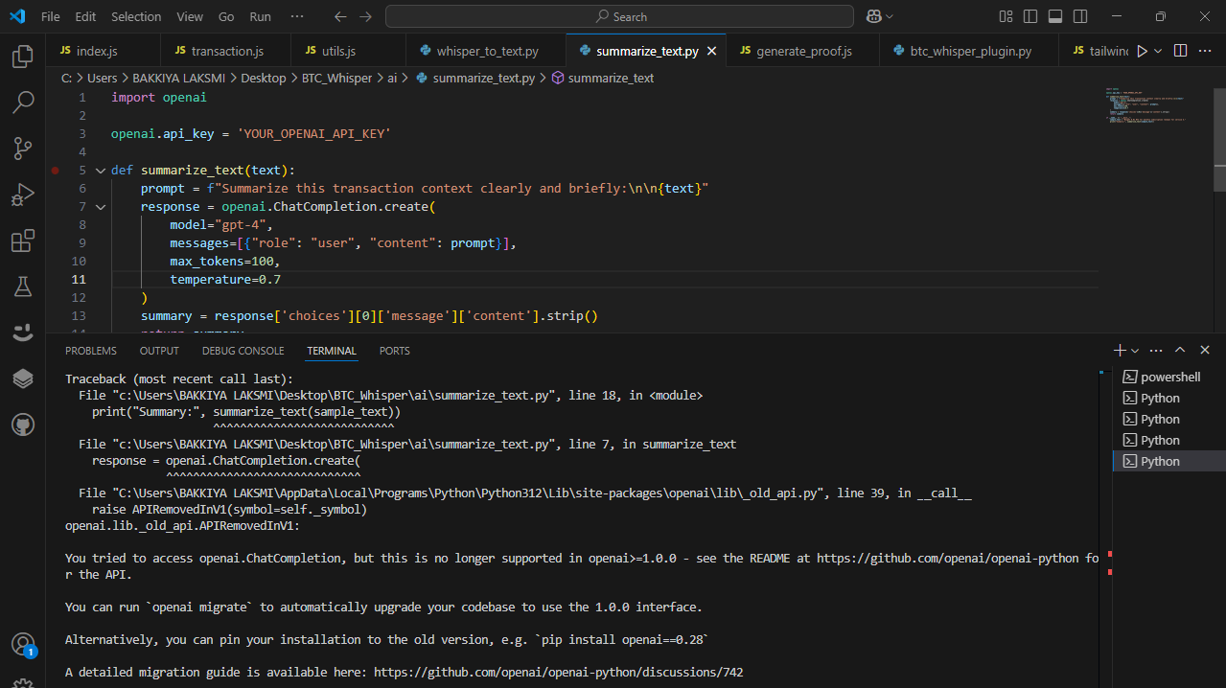Collapse the summarize_text function fold arrow
The image size is (1226, 688).
click(100, 171)
